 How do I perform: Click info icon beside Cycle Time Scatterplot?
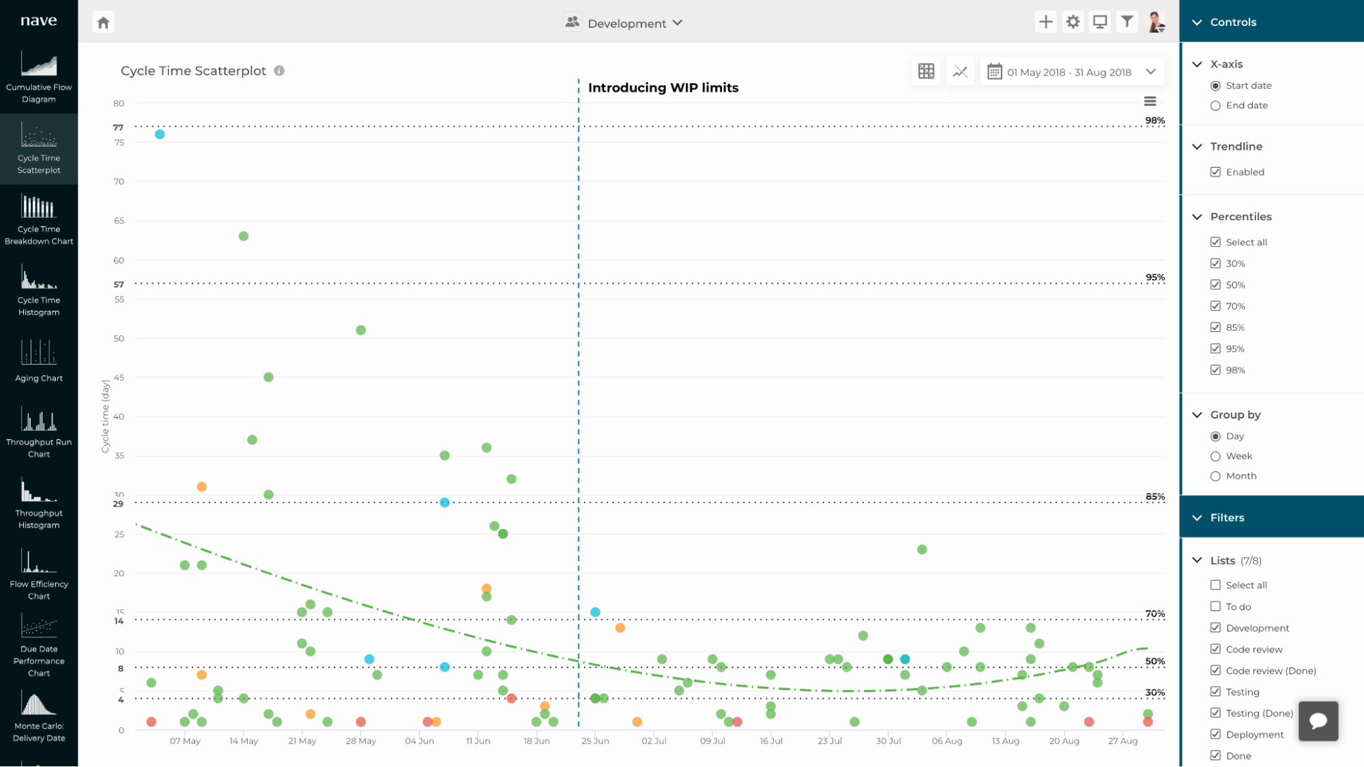(279, 71)
